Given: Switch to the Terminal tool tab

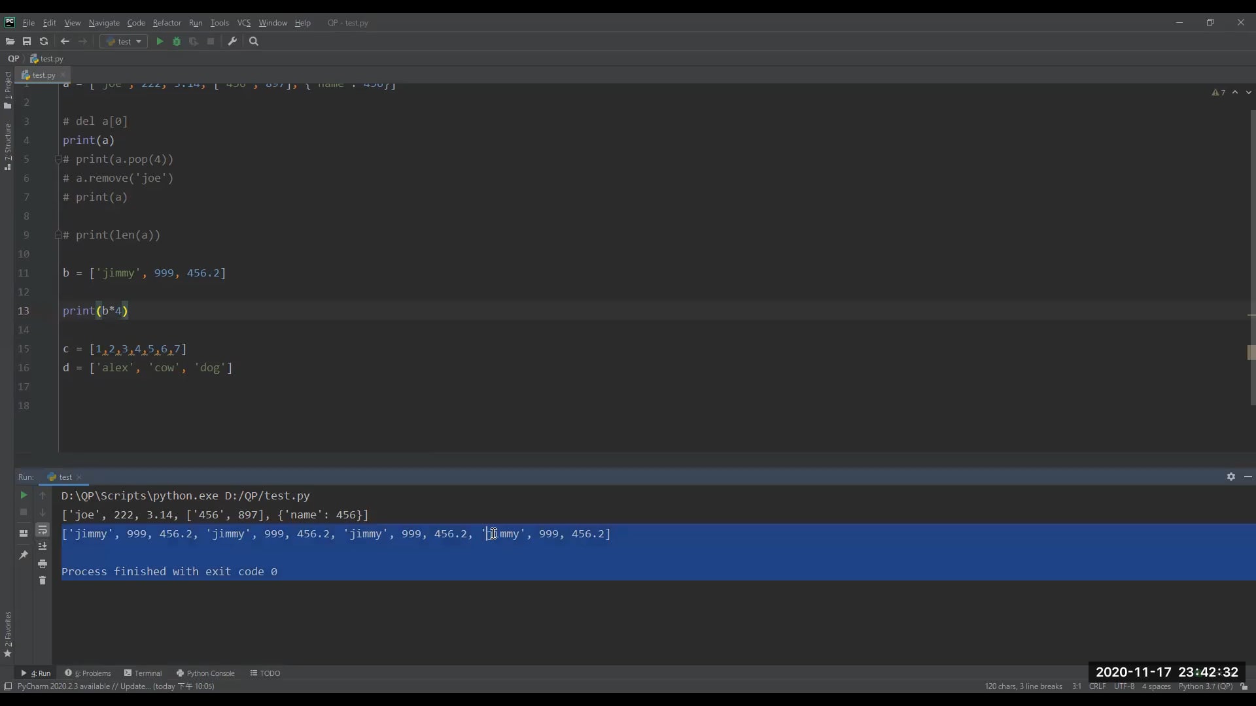Looking at the screenshot, I should coord(143,673).
